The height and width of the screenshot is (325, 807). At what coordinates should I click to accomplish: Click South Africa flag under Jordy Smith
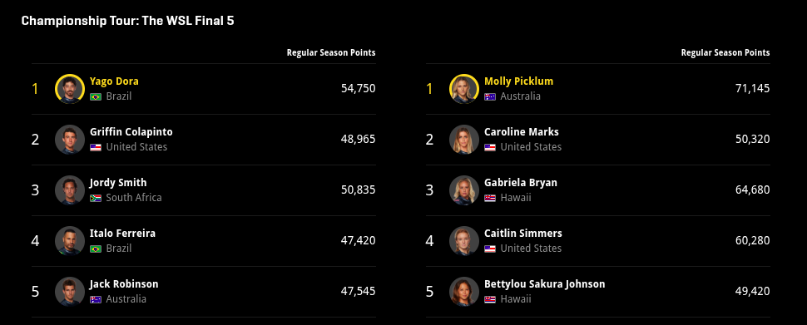pyautogui.click(x=96, y=198)
